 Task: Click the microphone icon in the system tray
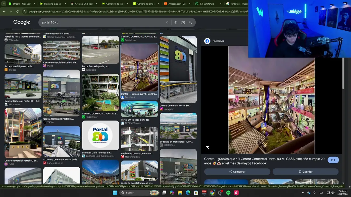click(x=315, y=193)
